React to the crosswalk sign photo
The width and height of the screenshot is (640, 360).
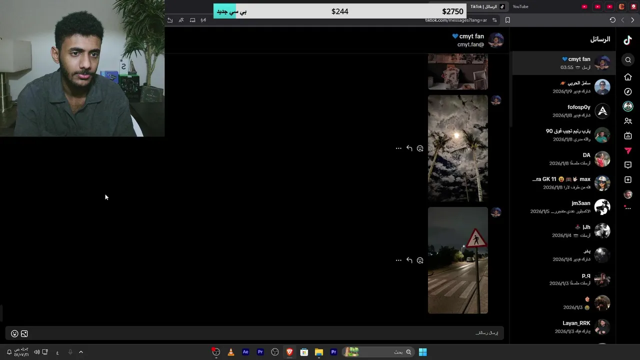[420, 260]
